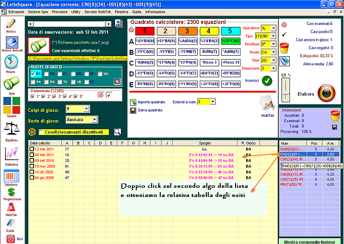This screenshot has height=244, width=344.
Task: Open the Tabellone grid icon
Action: pyautogui.click(x=12, y=176)
